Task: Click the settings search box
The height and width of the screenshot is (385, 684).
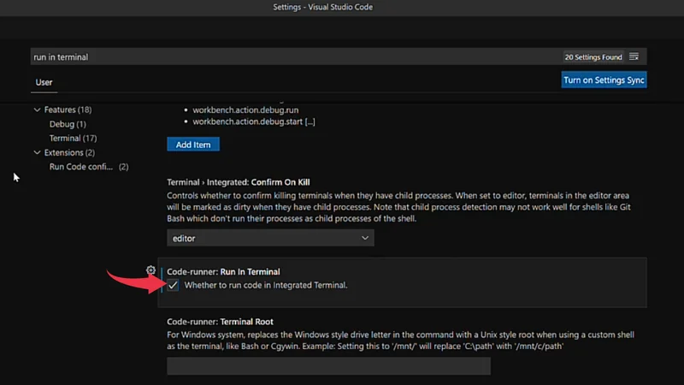Action: [x=291, y=57]
